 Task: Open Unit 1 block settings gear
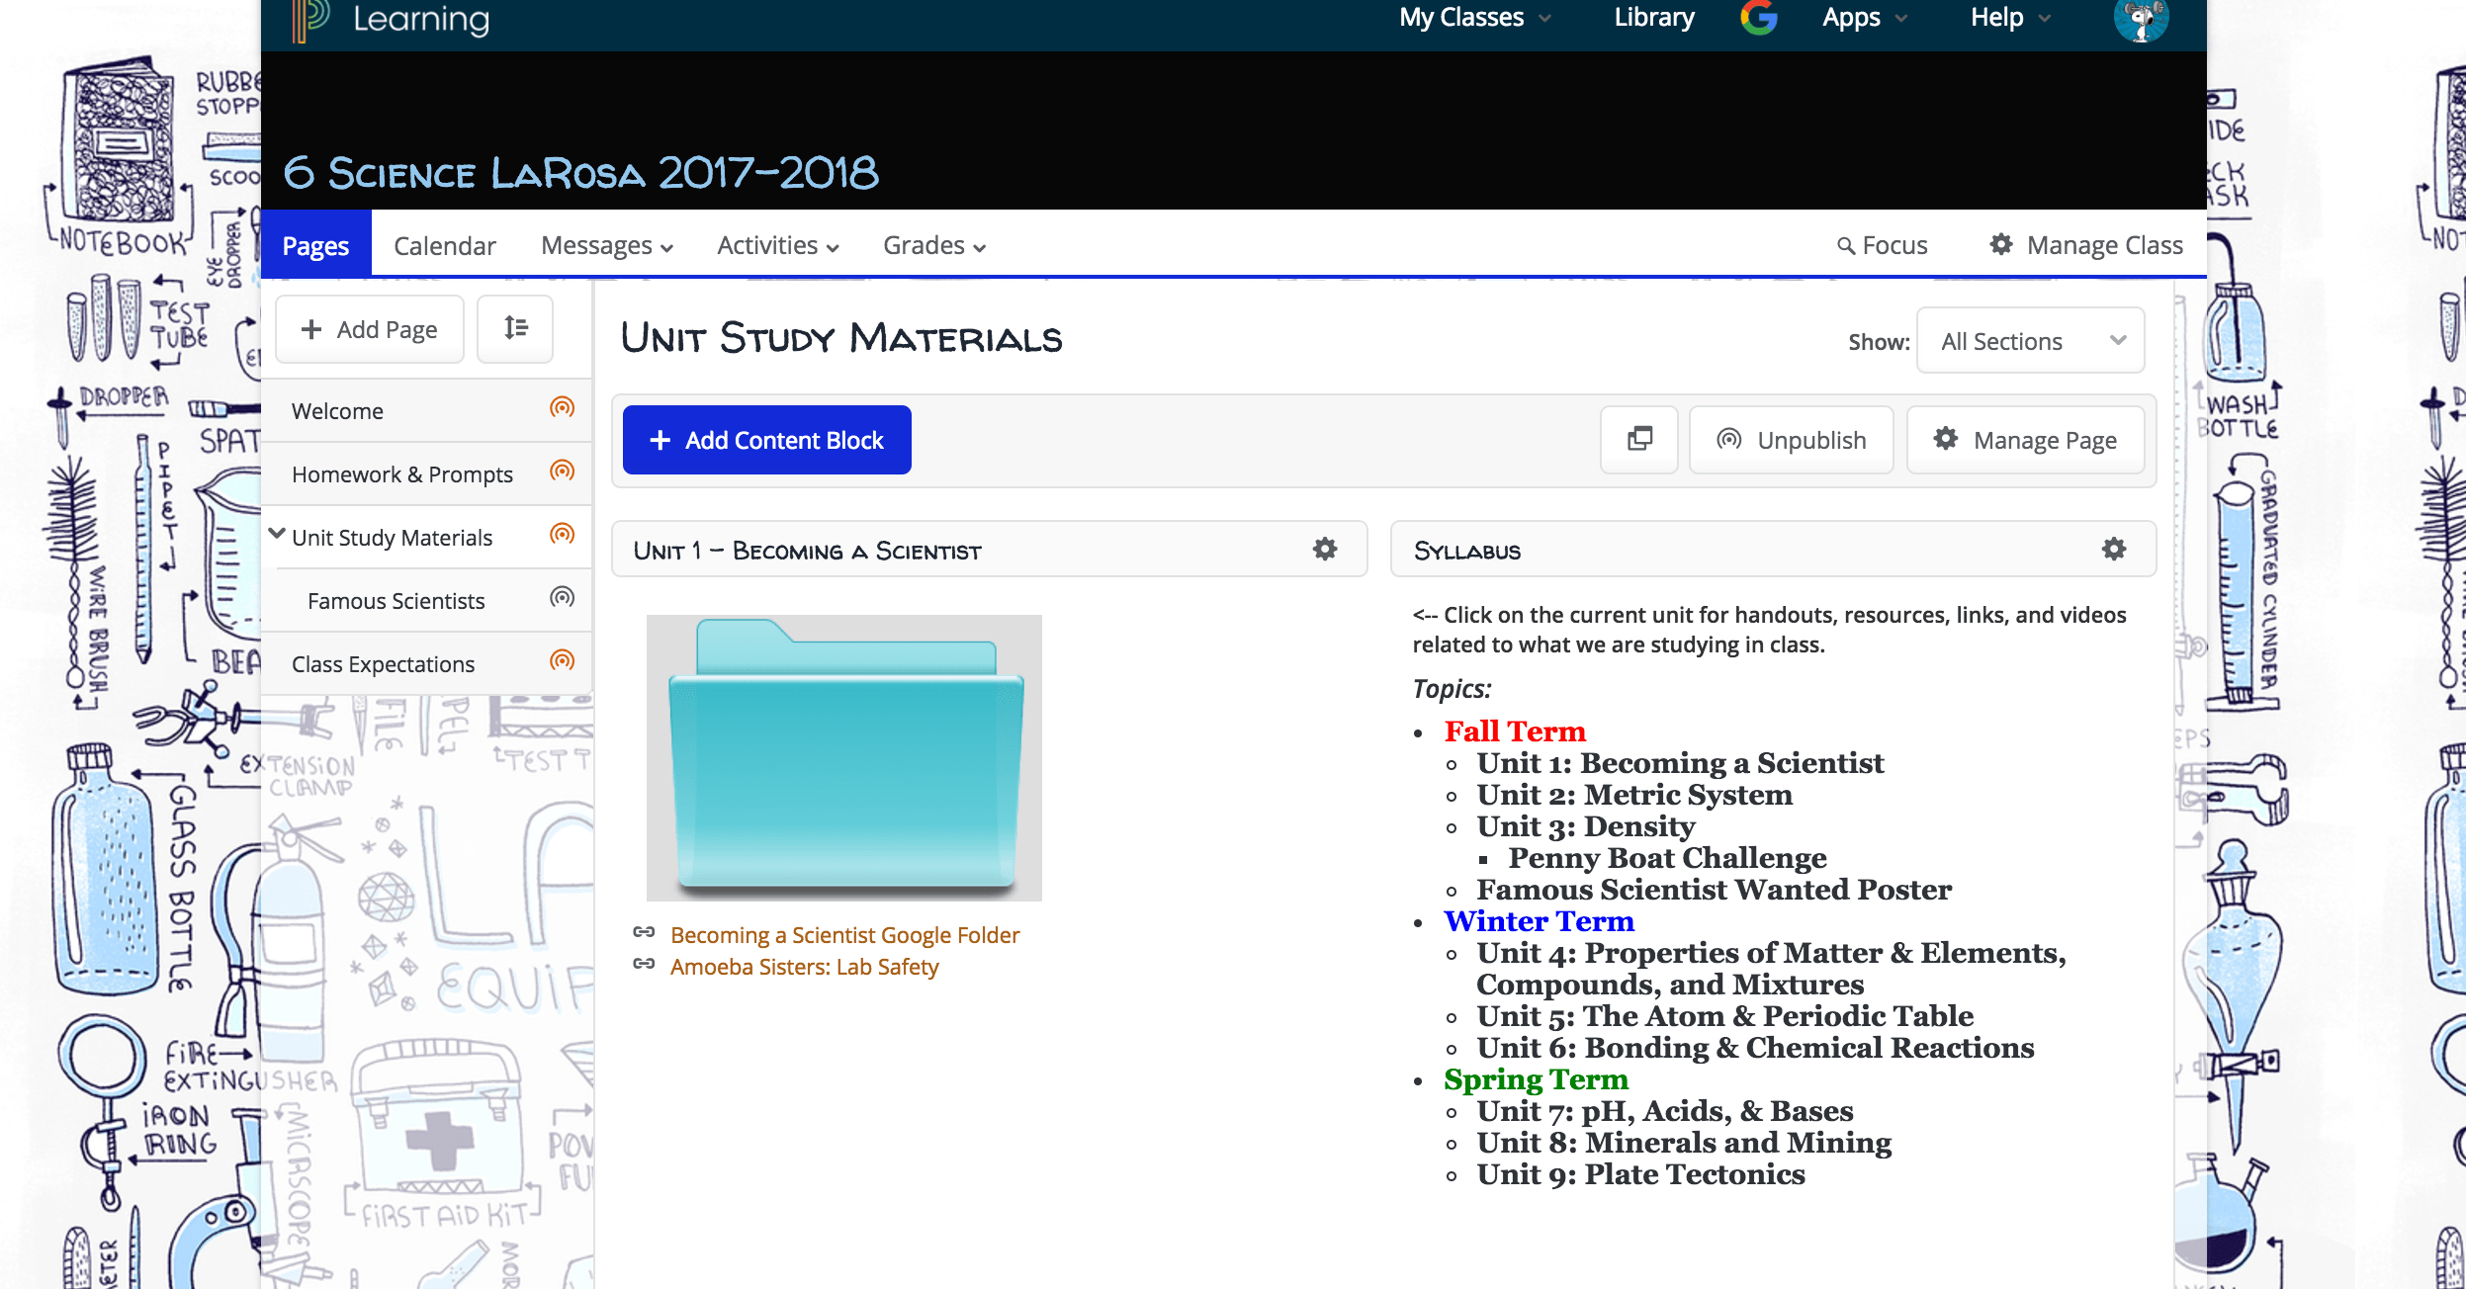(x=1325, y=550)
